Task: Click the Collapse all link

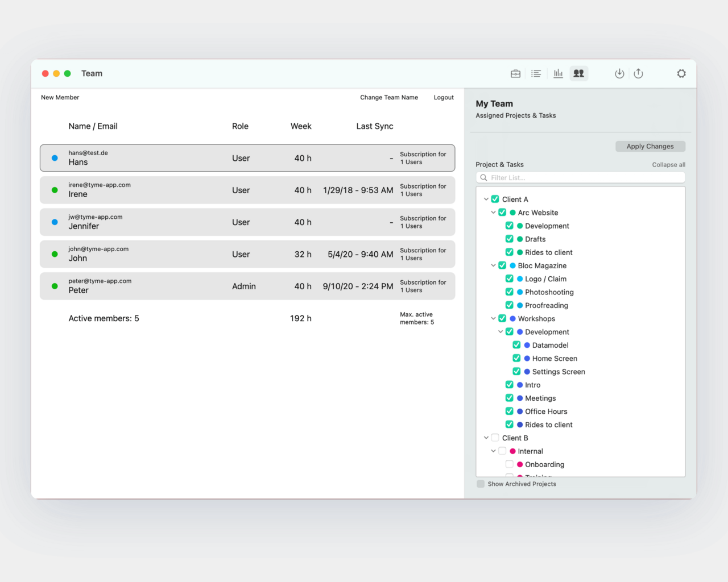Action: tap(668, 165)
